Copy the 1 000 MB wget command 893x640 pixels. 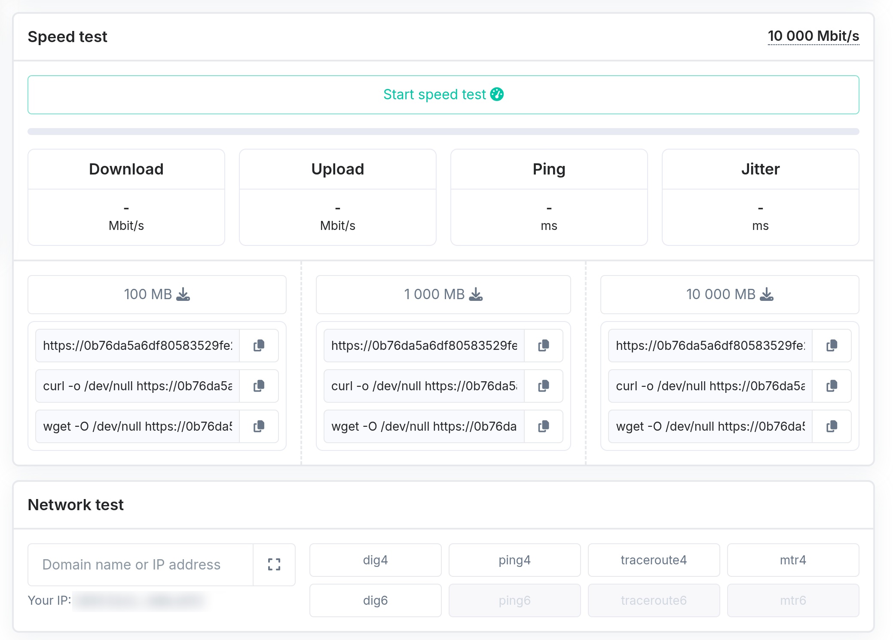click(x=543, y=426)
